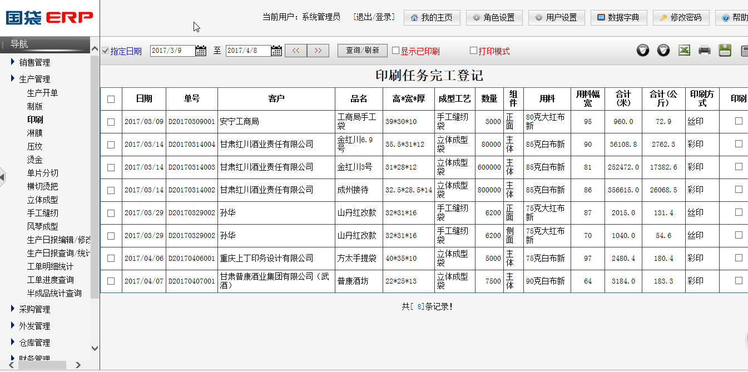This screenshot has width=748, height=372.
Task: Check the row checkbox for 安宁工商局
Action: coord(111,122)
